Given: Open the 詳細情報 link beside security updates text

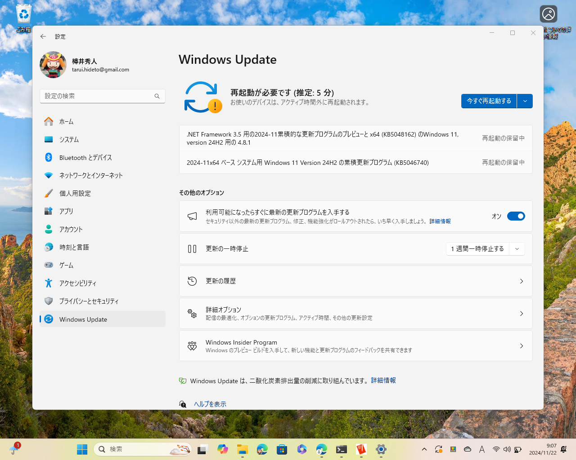Looking at the screenshot, I should (440, 221).
